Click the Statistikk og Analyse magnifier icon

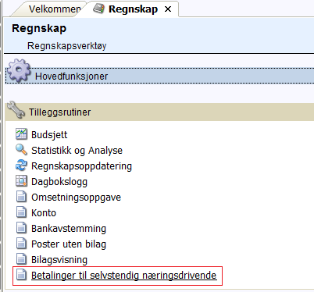(x=21, y=150)
